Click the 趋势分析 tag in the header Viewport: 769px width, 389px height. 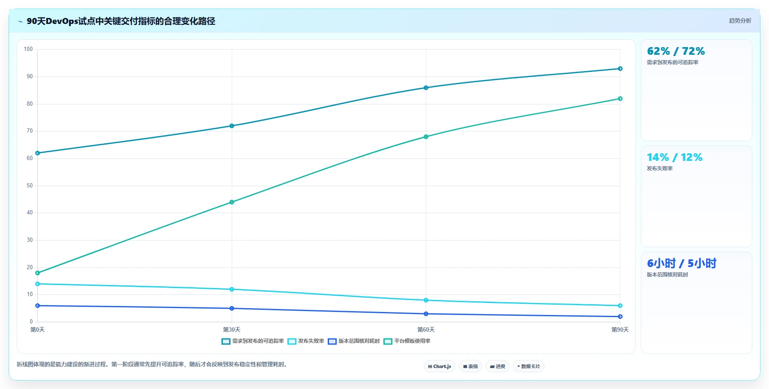coord(740,21)
